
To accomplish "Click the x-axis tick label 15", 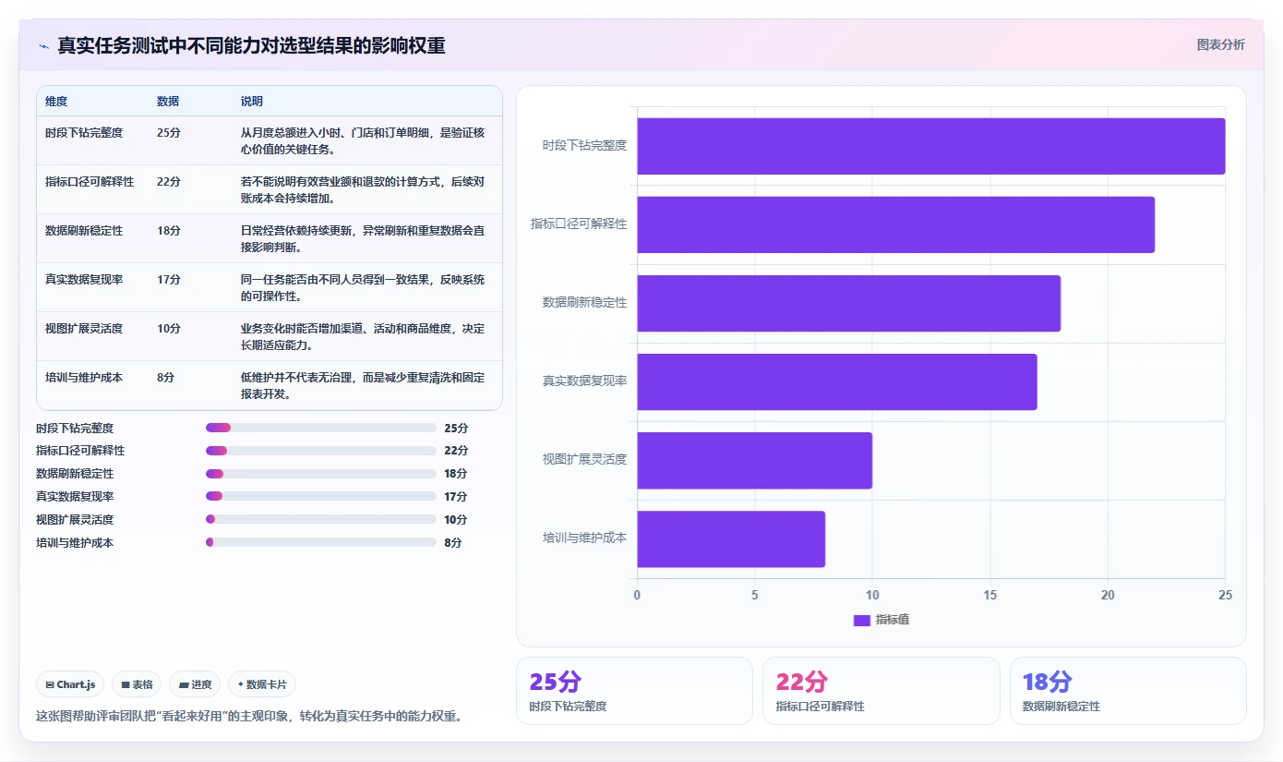I will point(989,595).
